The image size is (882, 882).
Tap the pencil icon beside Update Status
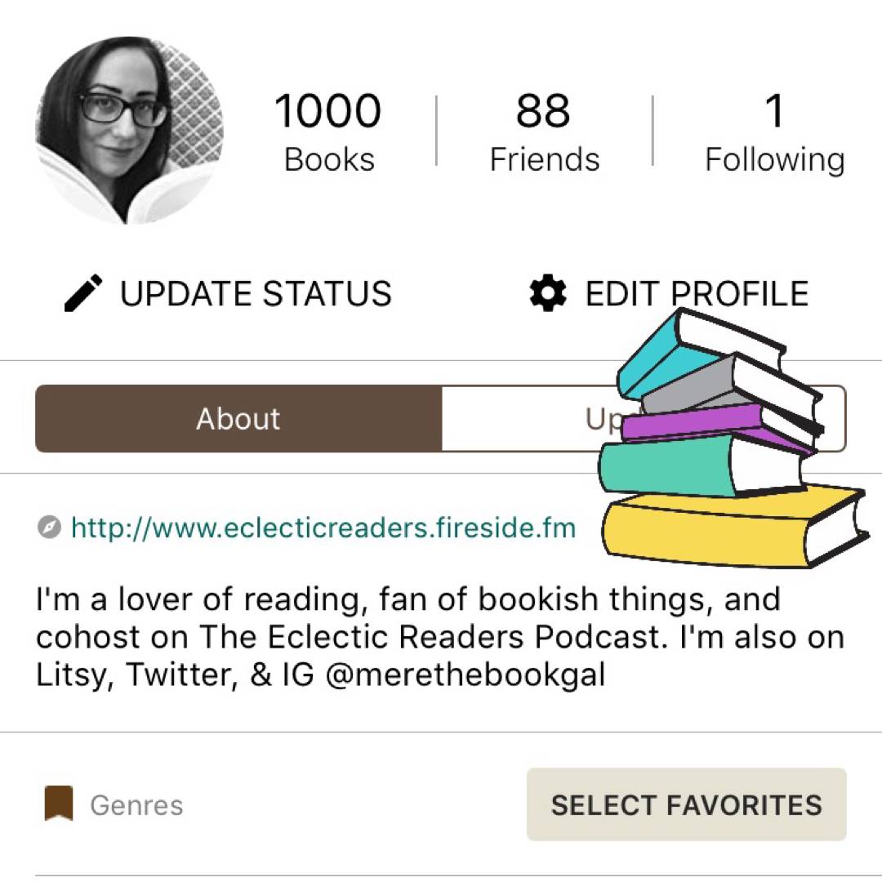pos(83,293)
